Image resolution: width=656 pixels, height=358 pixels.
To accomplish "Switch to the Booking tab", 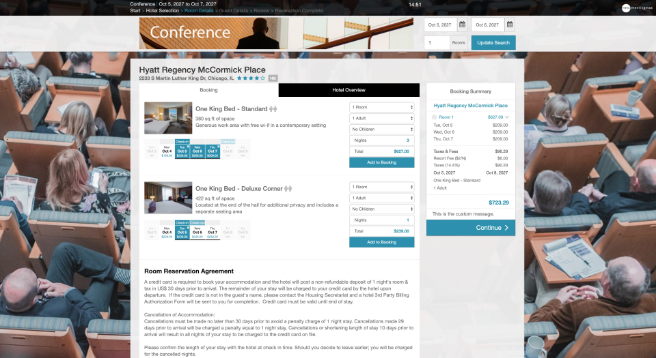I will pos(209,90).
